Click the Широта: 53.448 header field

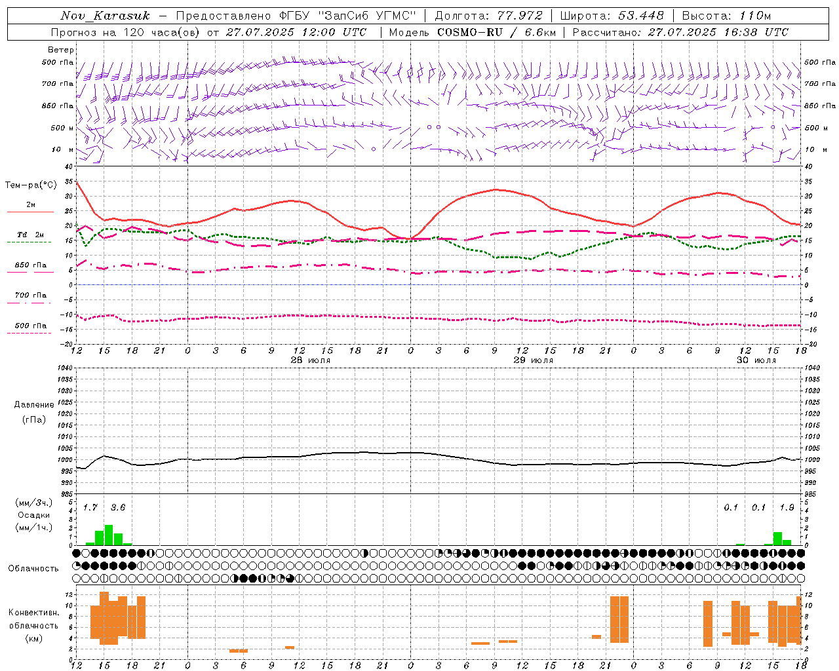point(612,16)
